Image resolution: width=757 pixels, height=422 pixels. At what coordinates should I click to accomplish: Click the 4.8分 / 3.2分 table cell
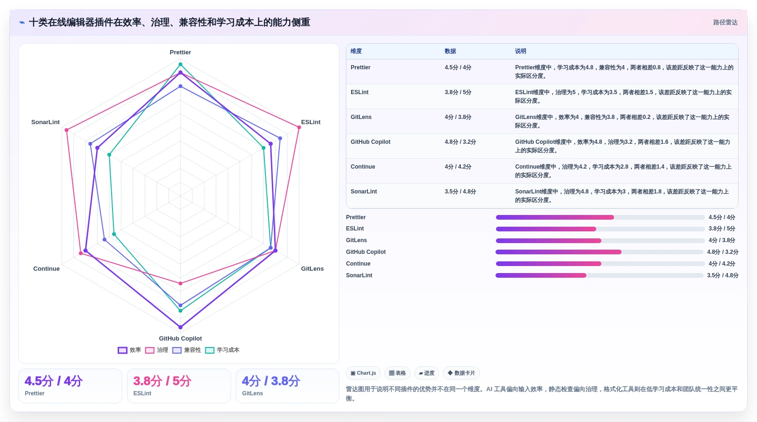coord(460,142)
